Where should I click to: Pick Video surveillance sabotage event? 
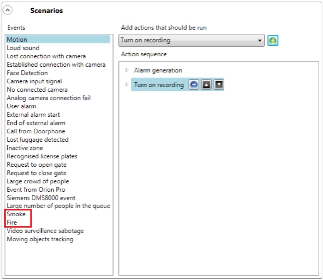coord(45,231)
